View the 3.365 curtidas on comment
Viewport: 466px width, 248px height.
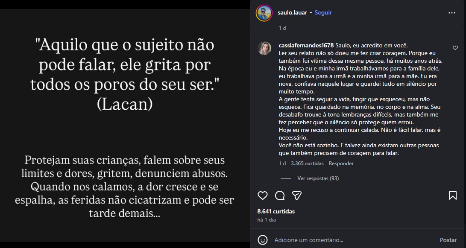307,163
